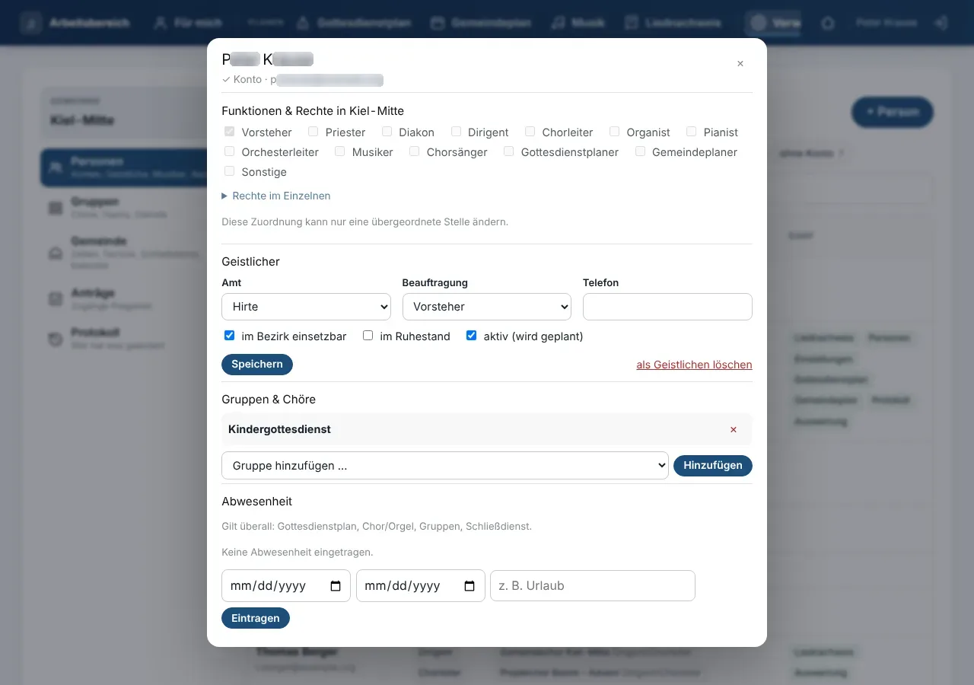This screenshot has width=974, height=685.
Task: Click '+ Person' button behind dialog
Action: 892,112
